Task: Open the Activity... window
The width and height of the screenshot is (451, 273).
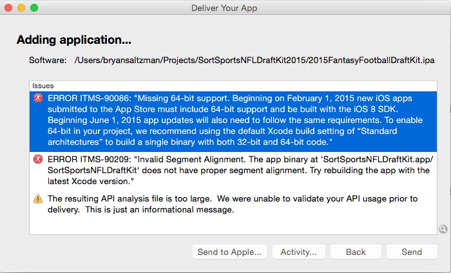Action: pyautogui.click(x=298, y=252)
